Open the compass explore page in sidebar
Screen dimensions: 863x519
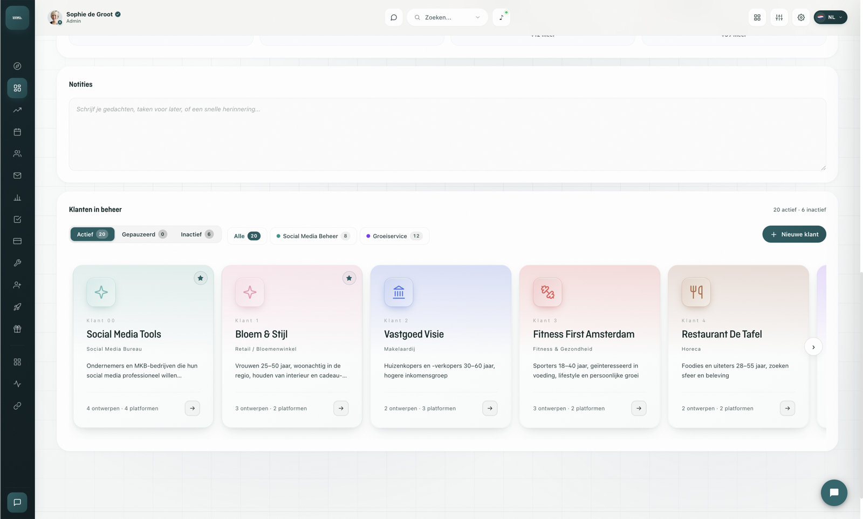click(17, 66)
